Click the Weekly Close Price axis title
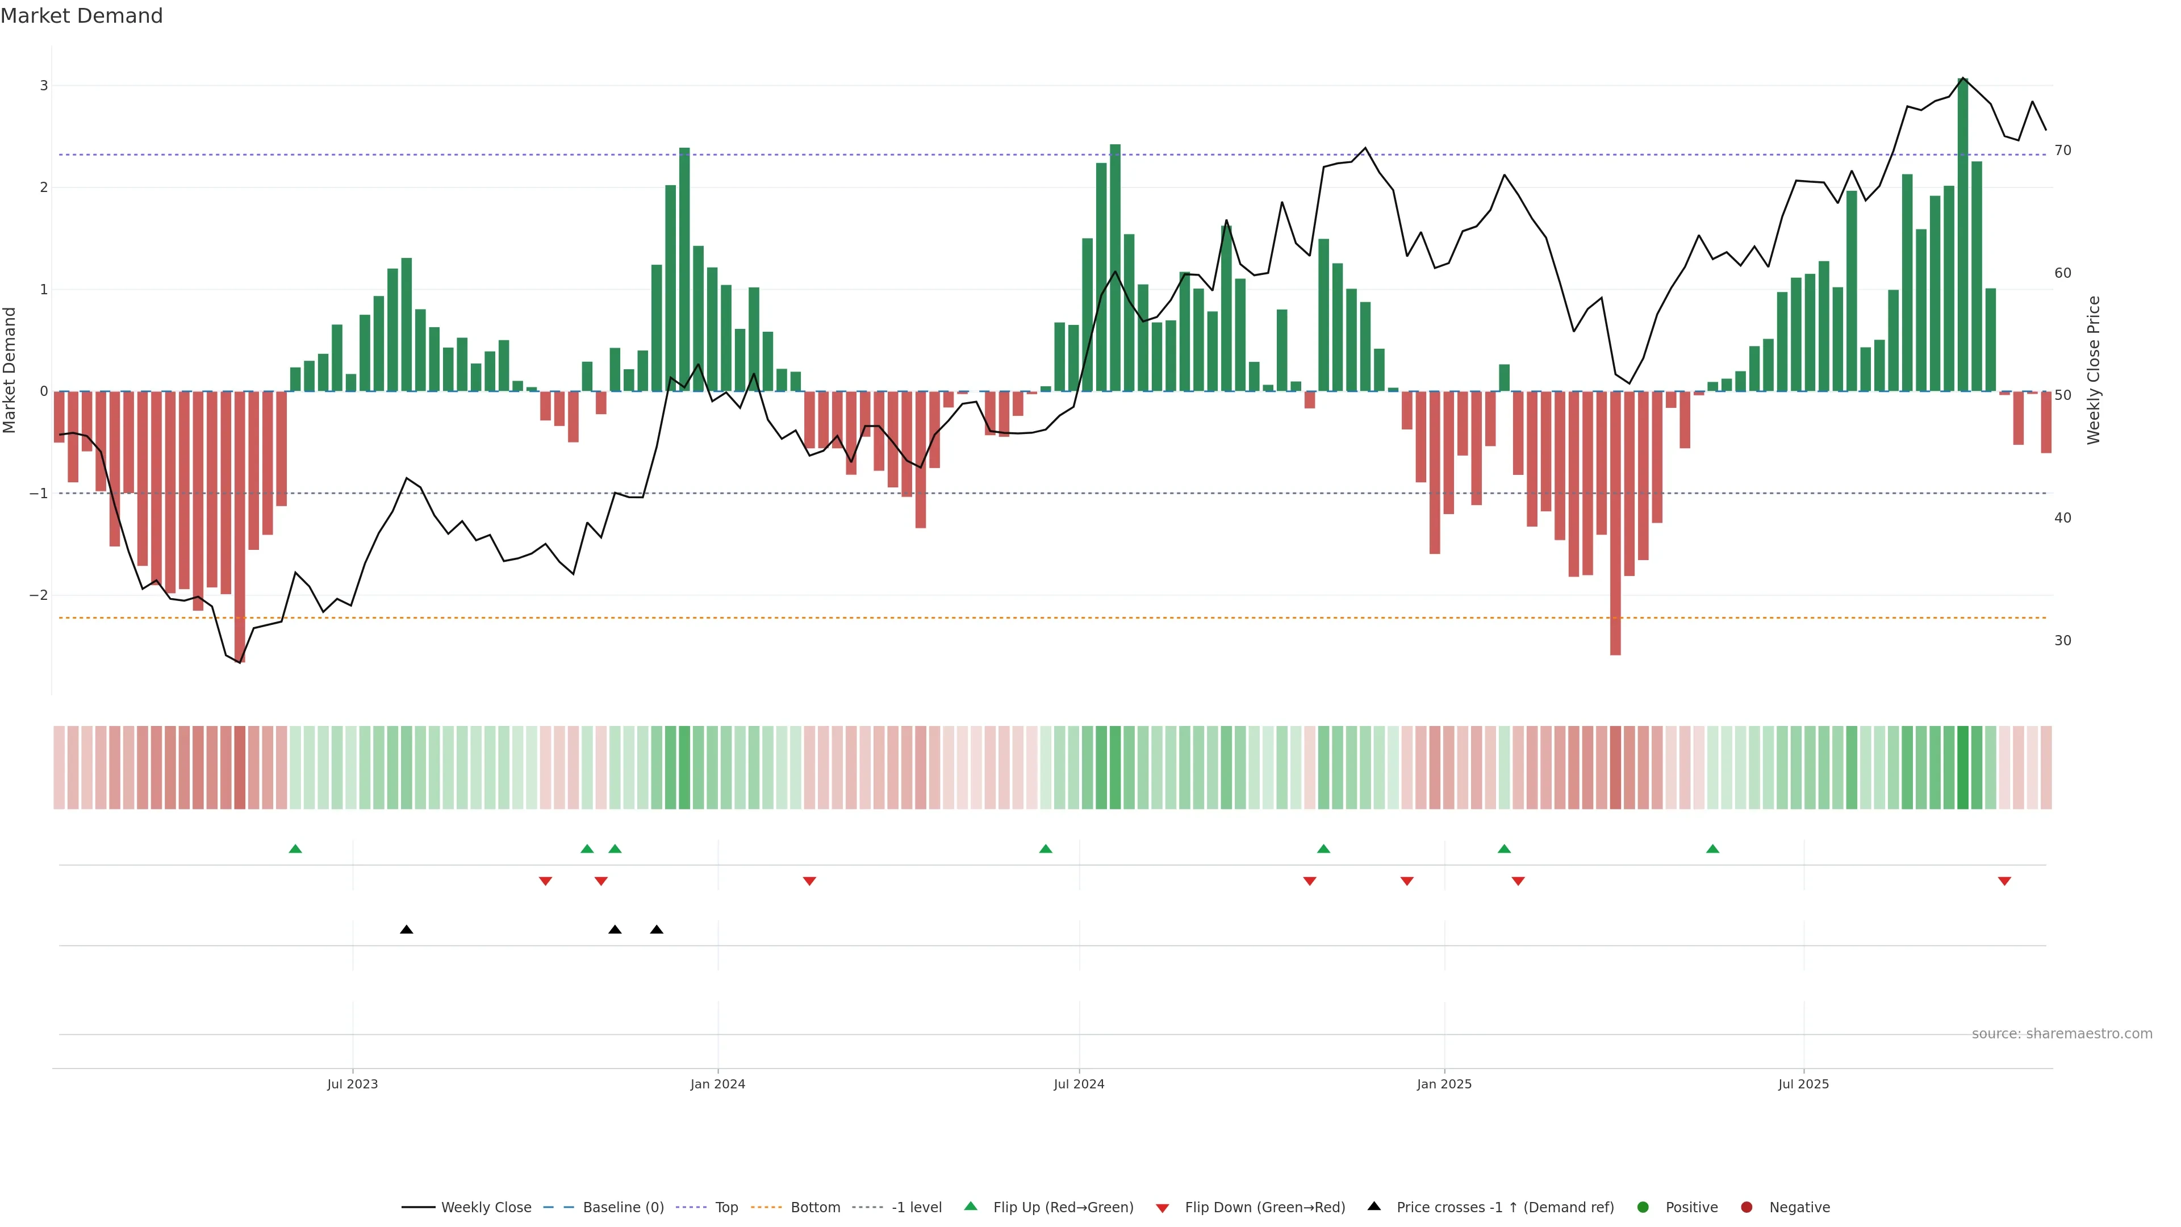The image size is (2181, 1227). click(x=2094, y=370)
